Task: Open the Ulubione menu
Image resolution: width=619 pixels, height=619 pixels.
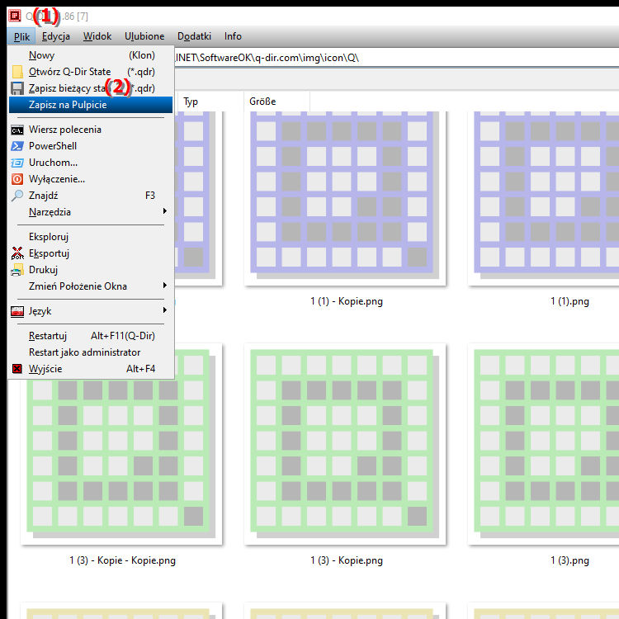Action: point(144,36)
